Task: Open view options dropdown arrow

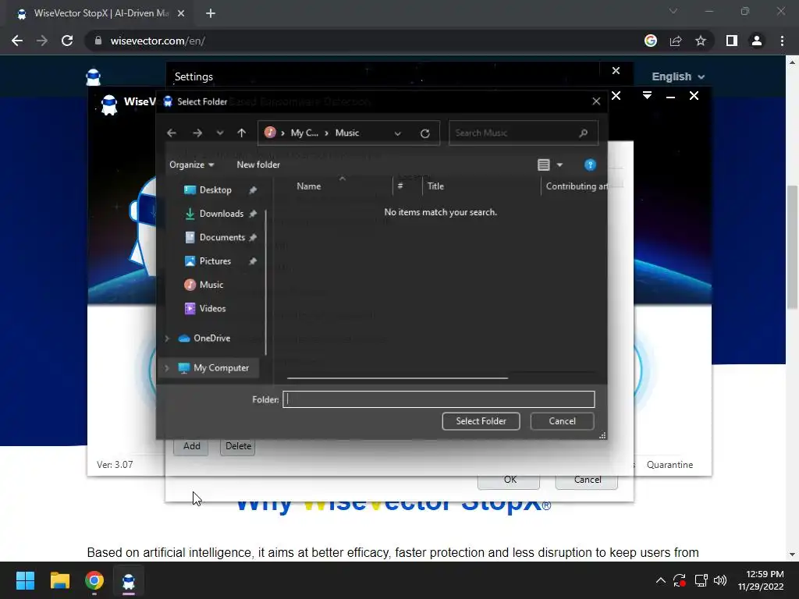Action: pyautogui.click(x=559, y=165)
